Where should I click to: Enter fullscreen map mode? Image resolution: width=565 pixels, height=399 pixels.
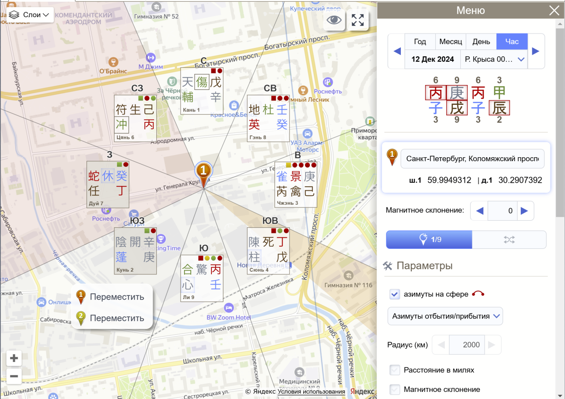[358, 20]
